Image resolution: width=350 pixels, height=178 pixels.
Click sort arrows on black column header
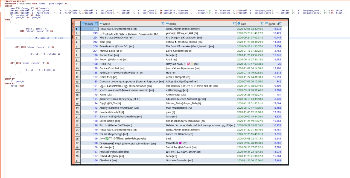(x=235, y=23)
